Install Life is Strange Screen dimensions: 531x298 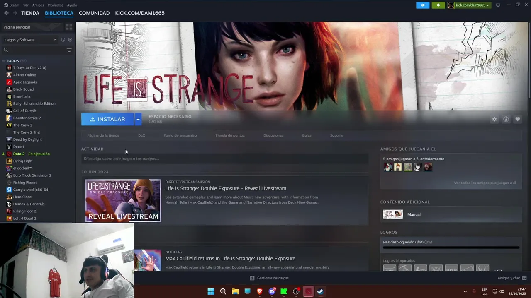107,119
